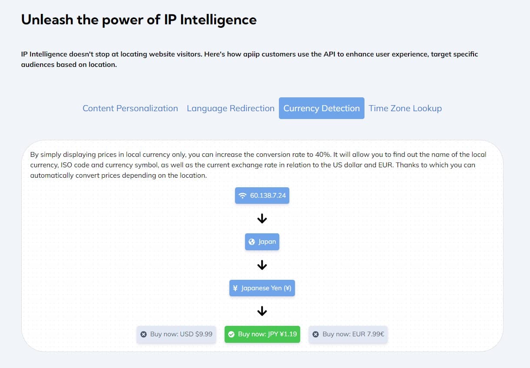The width and height of the screenshot is (530, 368).
Task: Open the Content Personalization tab
Action: click(130, 108)
